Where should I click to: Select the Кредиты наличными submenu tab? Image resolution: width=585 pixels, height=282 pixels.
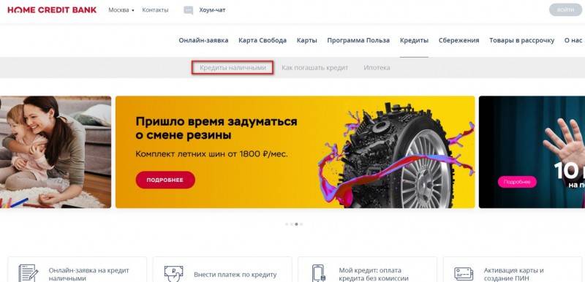(x=233, y=68)
